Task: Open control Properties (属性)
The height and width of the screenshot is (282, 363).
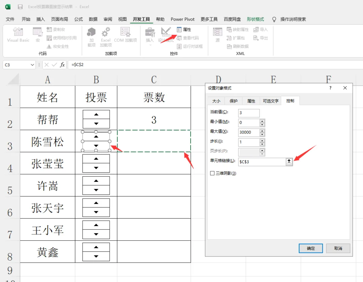Action: pyautogui.click(x=184, y=30)
